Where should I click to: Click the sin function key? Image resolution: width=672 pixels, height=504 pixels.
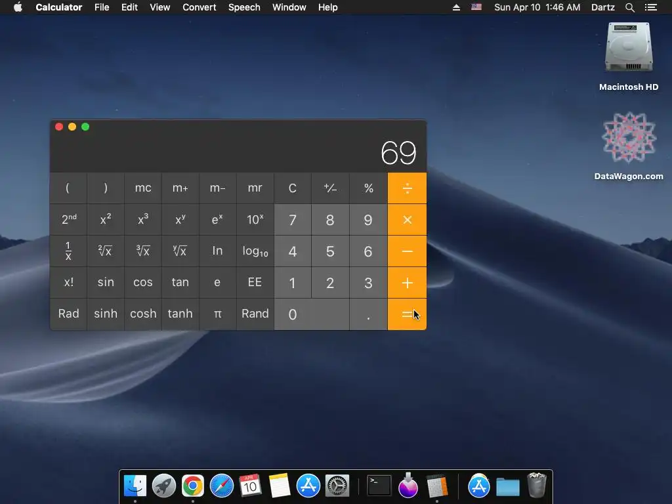tap(106, 282)
